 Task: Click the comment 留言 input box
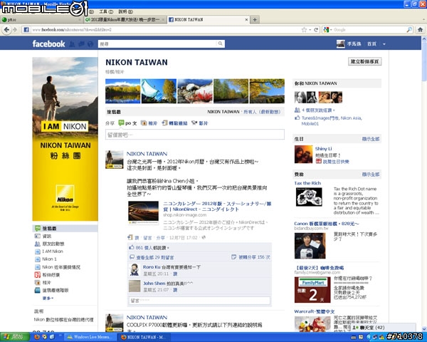[199, 301]
